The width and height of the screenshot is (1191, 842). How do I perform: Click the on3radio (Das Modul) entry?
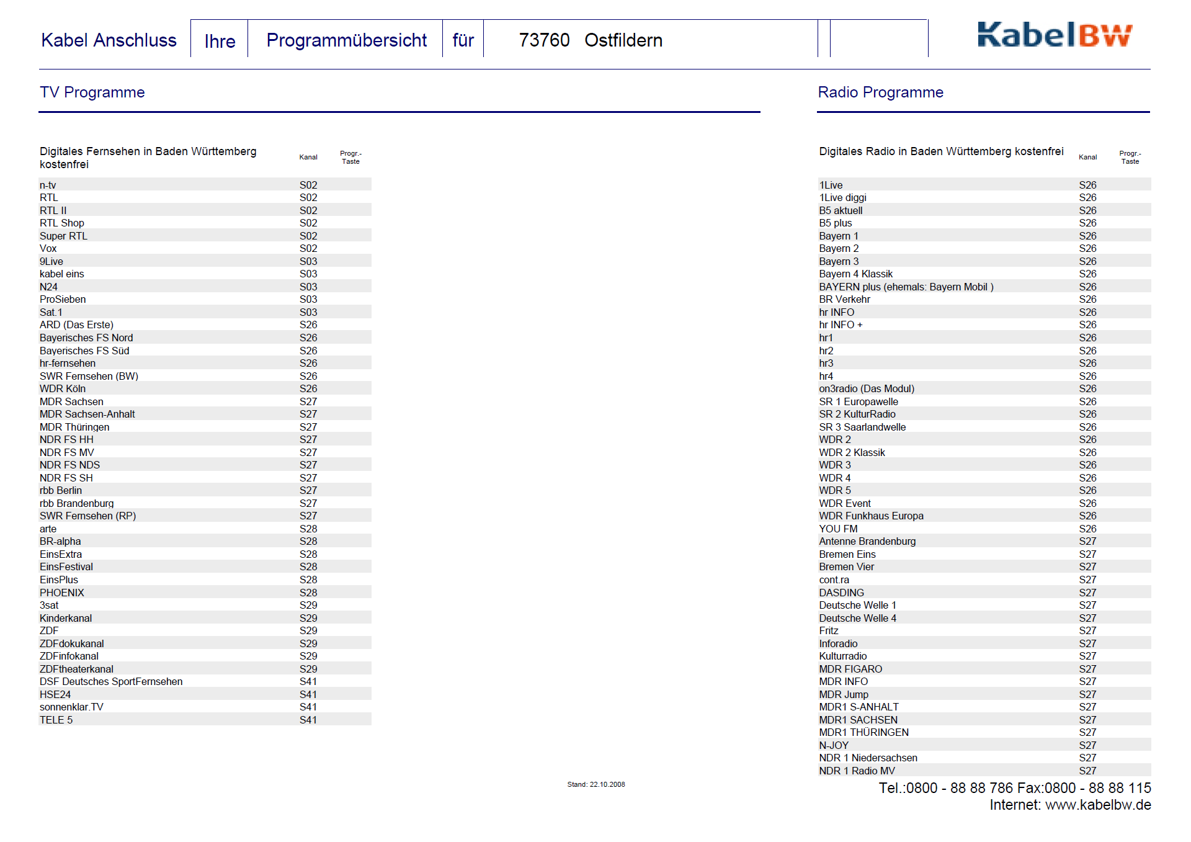pos(866,388)
